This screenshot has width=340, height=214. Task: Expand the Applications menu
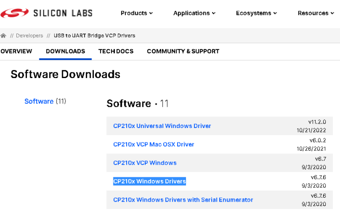tap(194, 13)
